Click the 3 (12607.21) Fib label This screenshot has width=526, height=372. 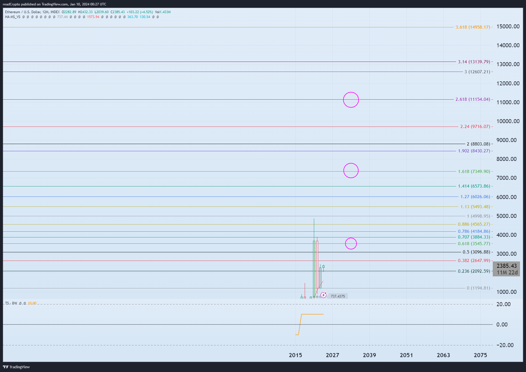(x=477, y=72)
